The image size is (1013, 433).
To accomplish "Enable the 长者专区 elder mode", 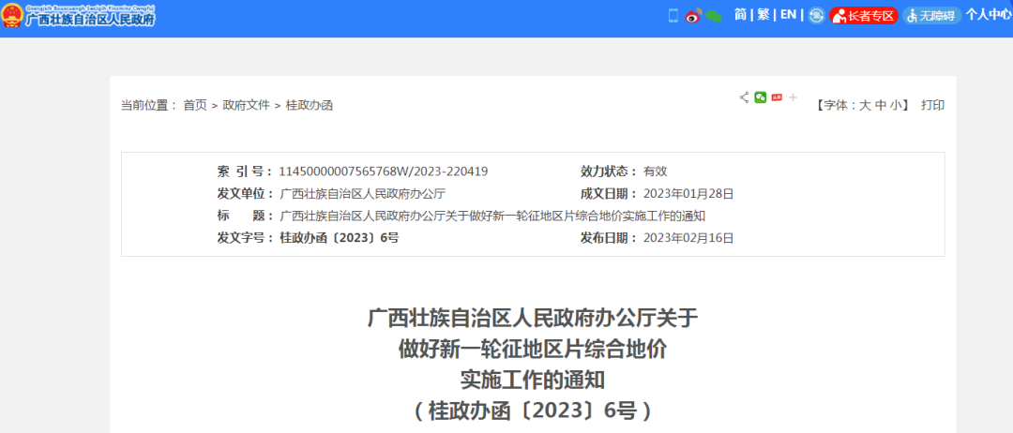I will (x=863, y=15).
